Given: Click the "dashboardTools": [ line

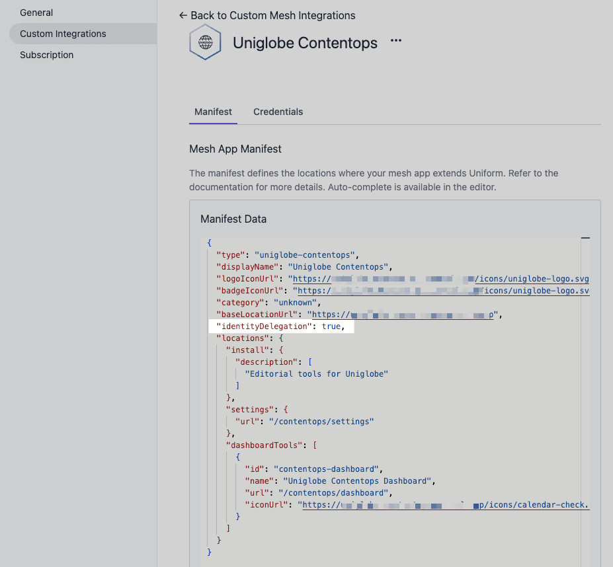Looking at the screenshot, I should 271,445.
